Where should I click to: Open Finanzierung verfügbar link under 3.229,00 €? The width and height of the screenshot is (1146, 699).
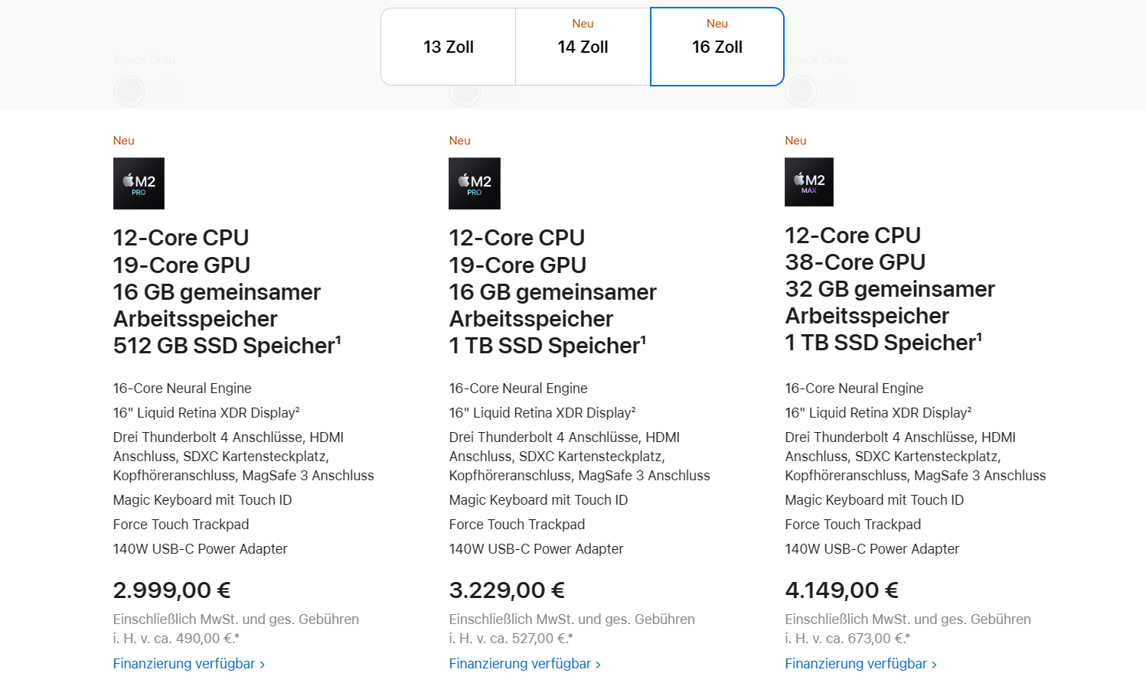pos(525,664)
